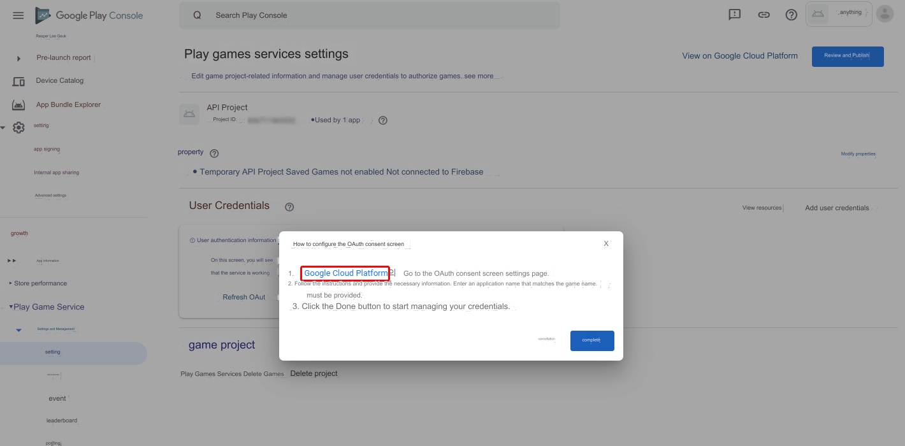The height and width of the screenshot is (446, 905).
Task: Click the help icon next to 'Used by 1 app'
Action: point(383,120)
